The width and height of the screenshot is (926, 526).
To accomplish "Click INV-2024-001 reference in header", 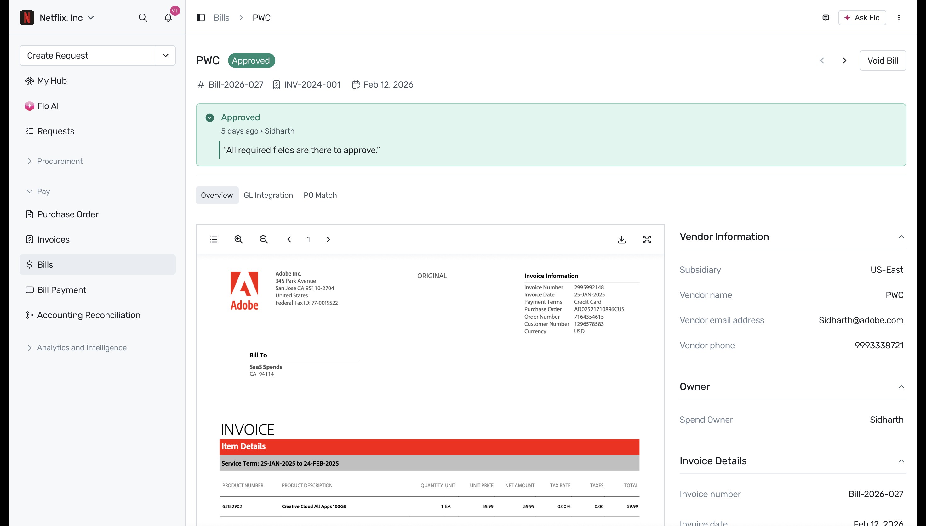I will click(x=312, y=84).
